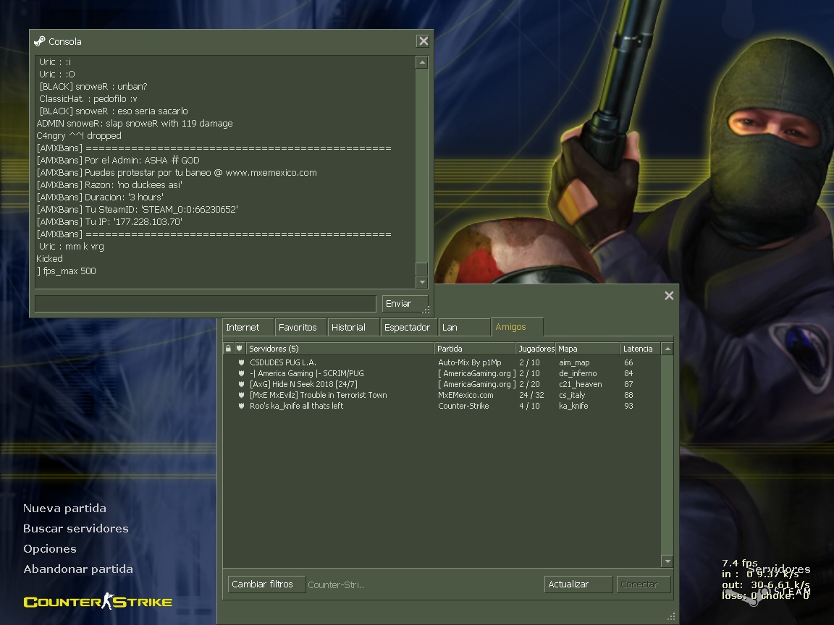Sort by Latencia column header
This screenshot has width=834, height=625.
click(x=641, y=349)
